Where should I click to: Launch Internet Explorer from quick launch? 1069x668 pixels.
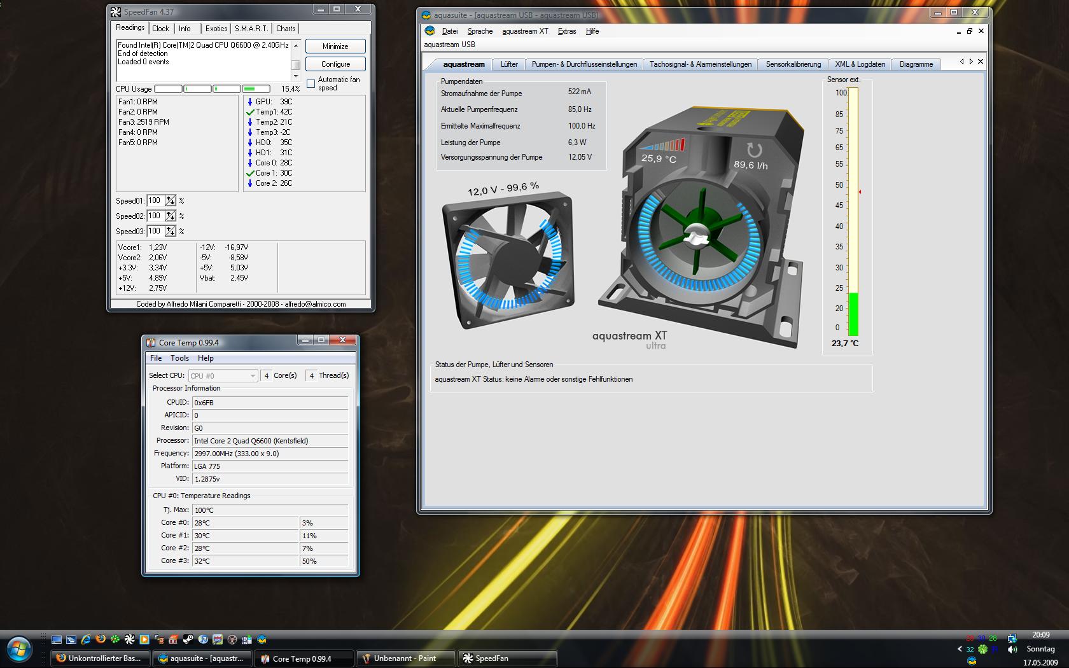[x=86, y=639]
